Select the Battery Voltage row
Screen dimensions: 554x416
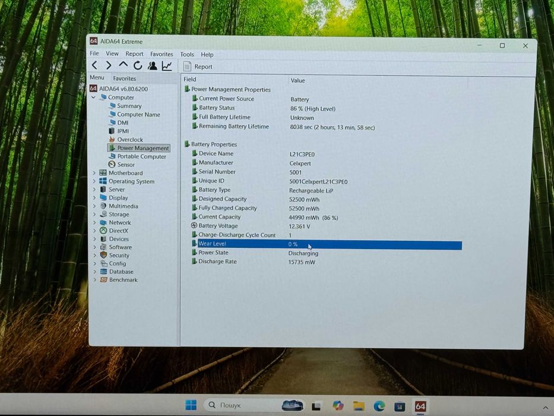[x=251, y=226]
